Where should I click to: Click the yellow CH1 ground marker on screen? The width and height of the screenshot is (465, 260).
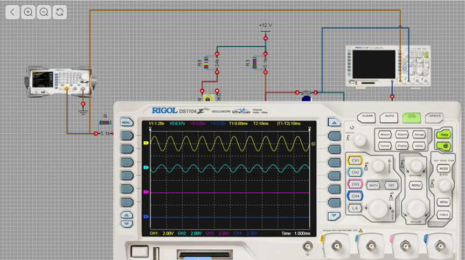(145, 143)
